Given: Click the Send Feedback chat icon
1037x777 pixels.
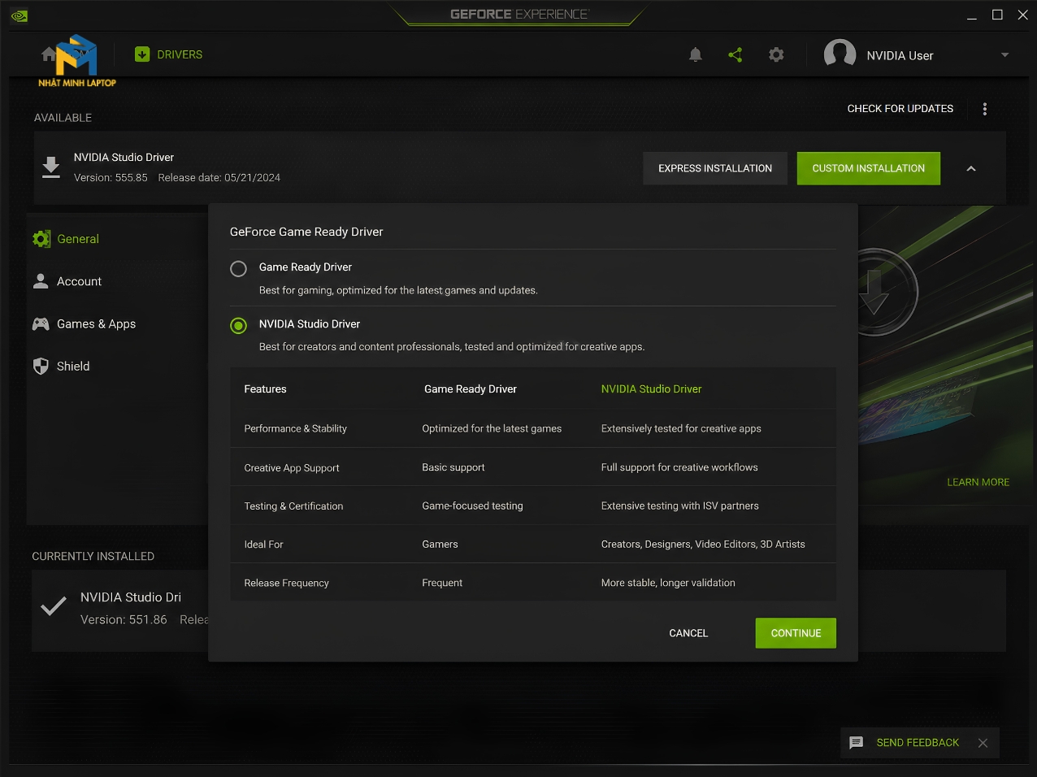Looking at the screenshot, I should coord(856,743).
